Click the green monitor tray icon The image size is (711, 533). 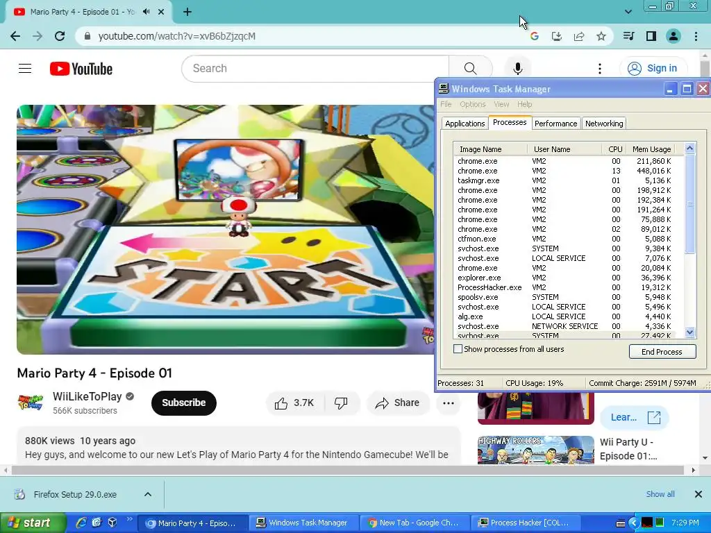660,523
